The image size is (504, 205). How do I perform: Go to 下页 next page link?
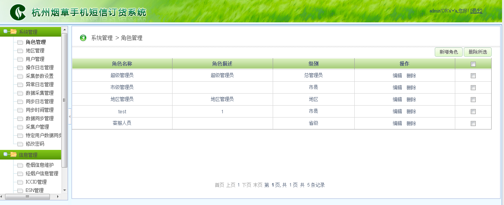coord(247,185)
